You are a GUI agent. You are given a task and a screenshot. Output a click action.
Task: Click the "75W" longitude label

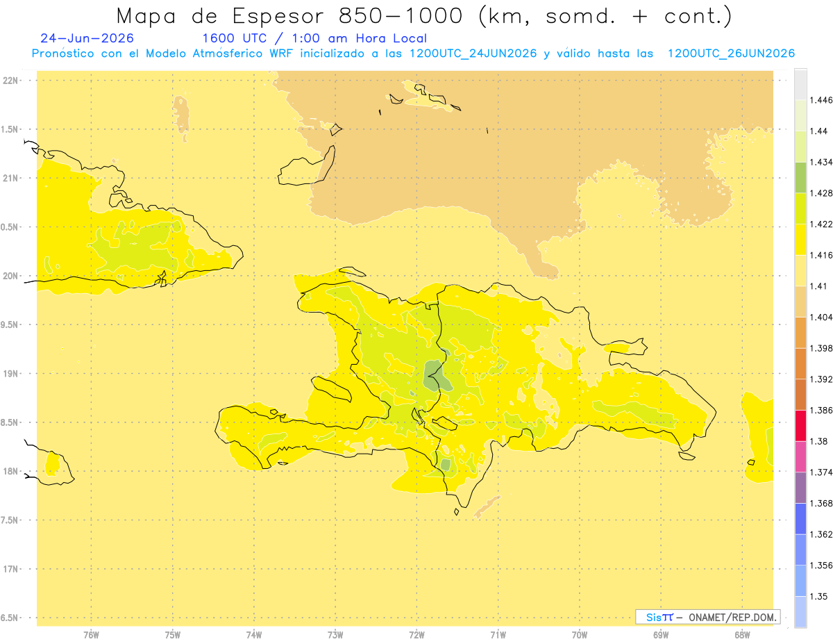(172, 634)
